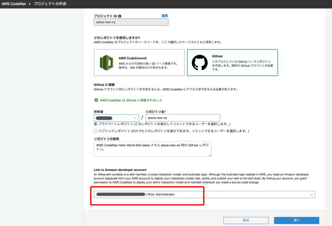
Task: Open the 所有者 owner combo box
Action: click(116, 118)
